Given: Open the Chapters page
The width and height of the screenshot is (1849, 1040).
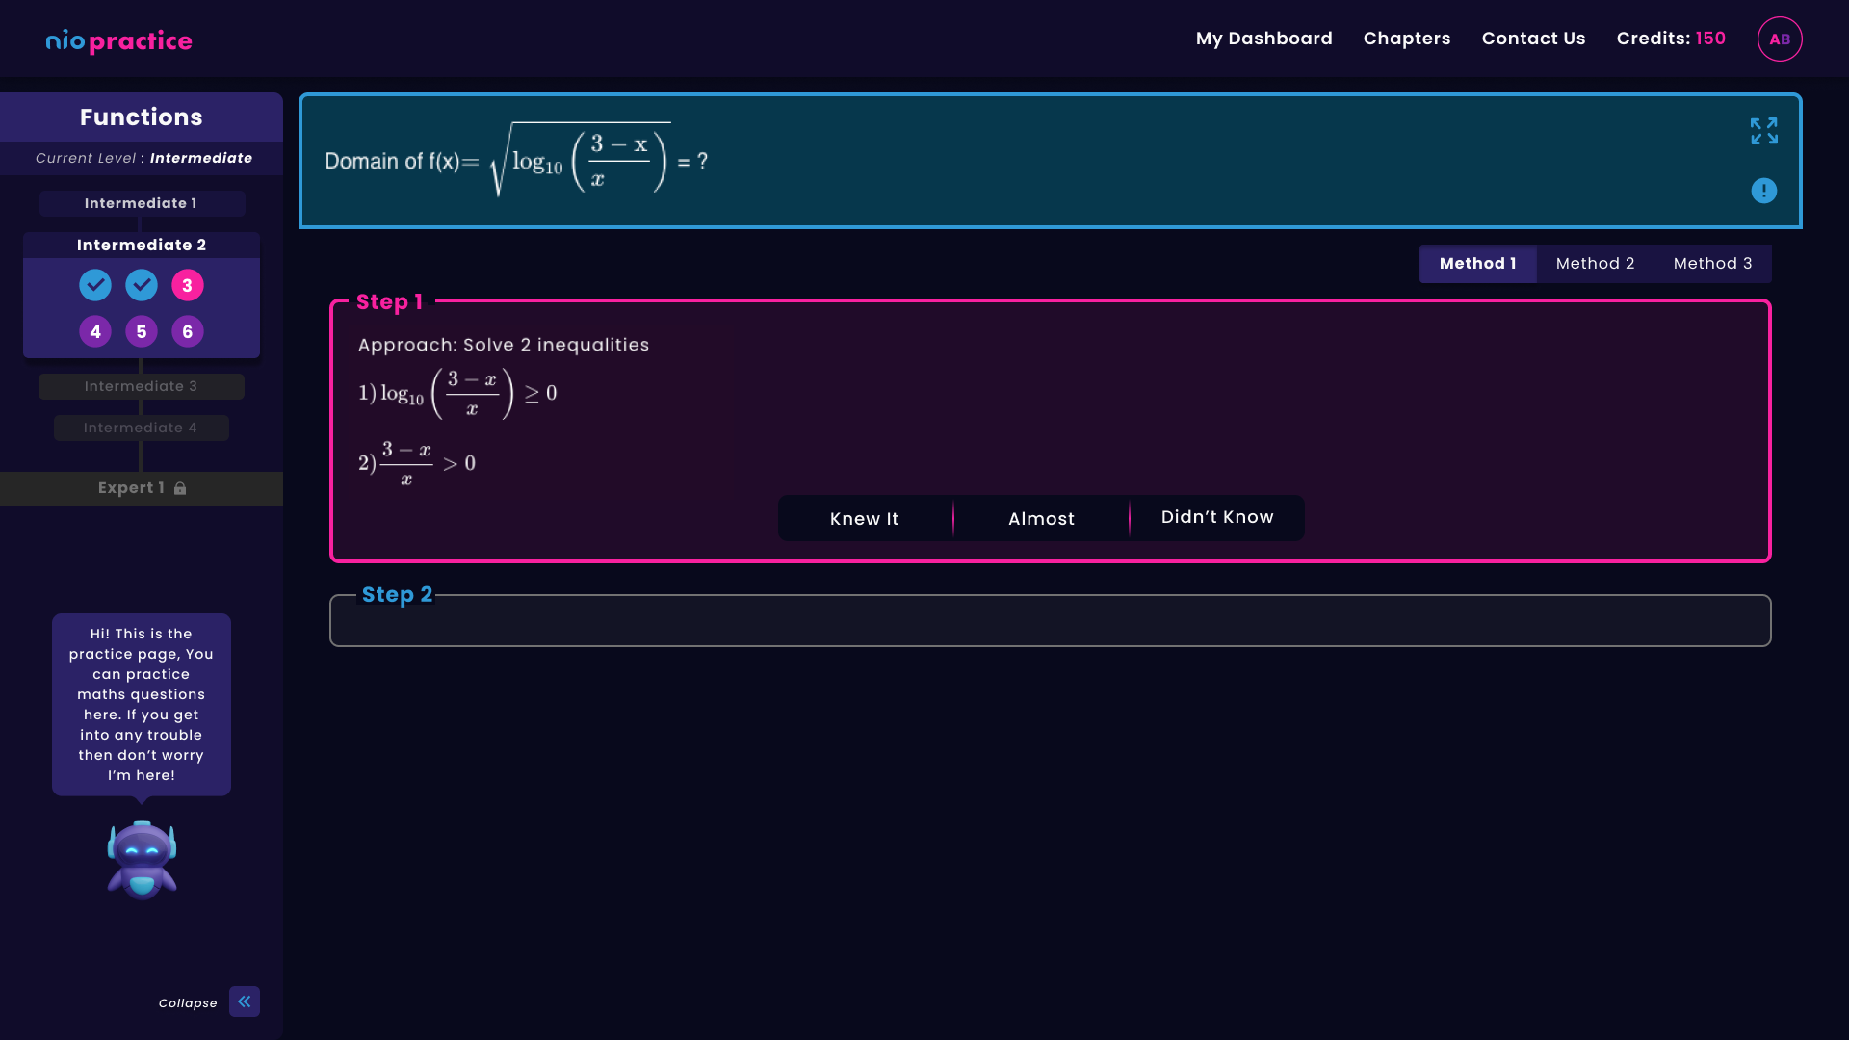Looking at the screenshot, I should 1406,39.
